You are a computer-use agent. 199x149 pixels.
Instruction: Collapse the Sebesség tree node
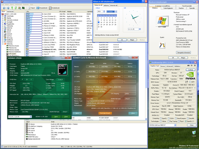[x=2, y=44]
